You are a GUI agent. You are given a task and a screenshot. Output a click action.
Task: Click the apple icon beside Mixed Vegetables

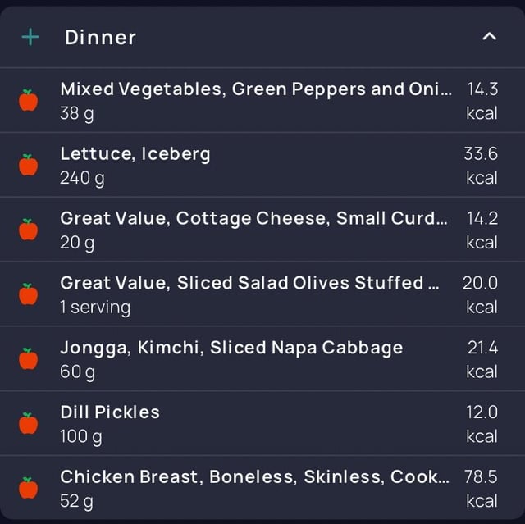tap(28, 100)
